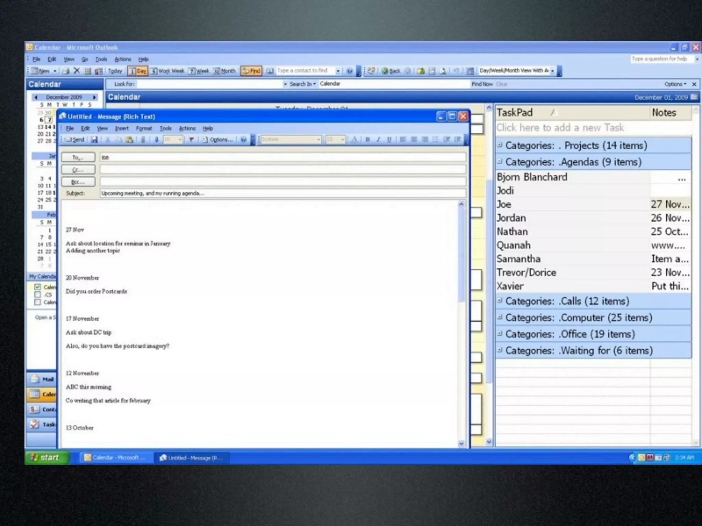The width and height of the screenshot is (702, 526).
Task: Toggle the third calendar checkbox in My Calendars
Action: tap(38, 302)
